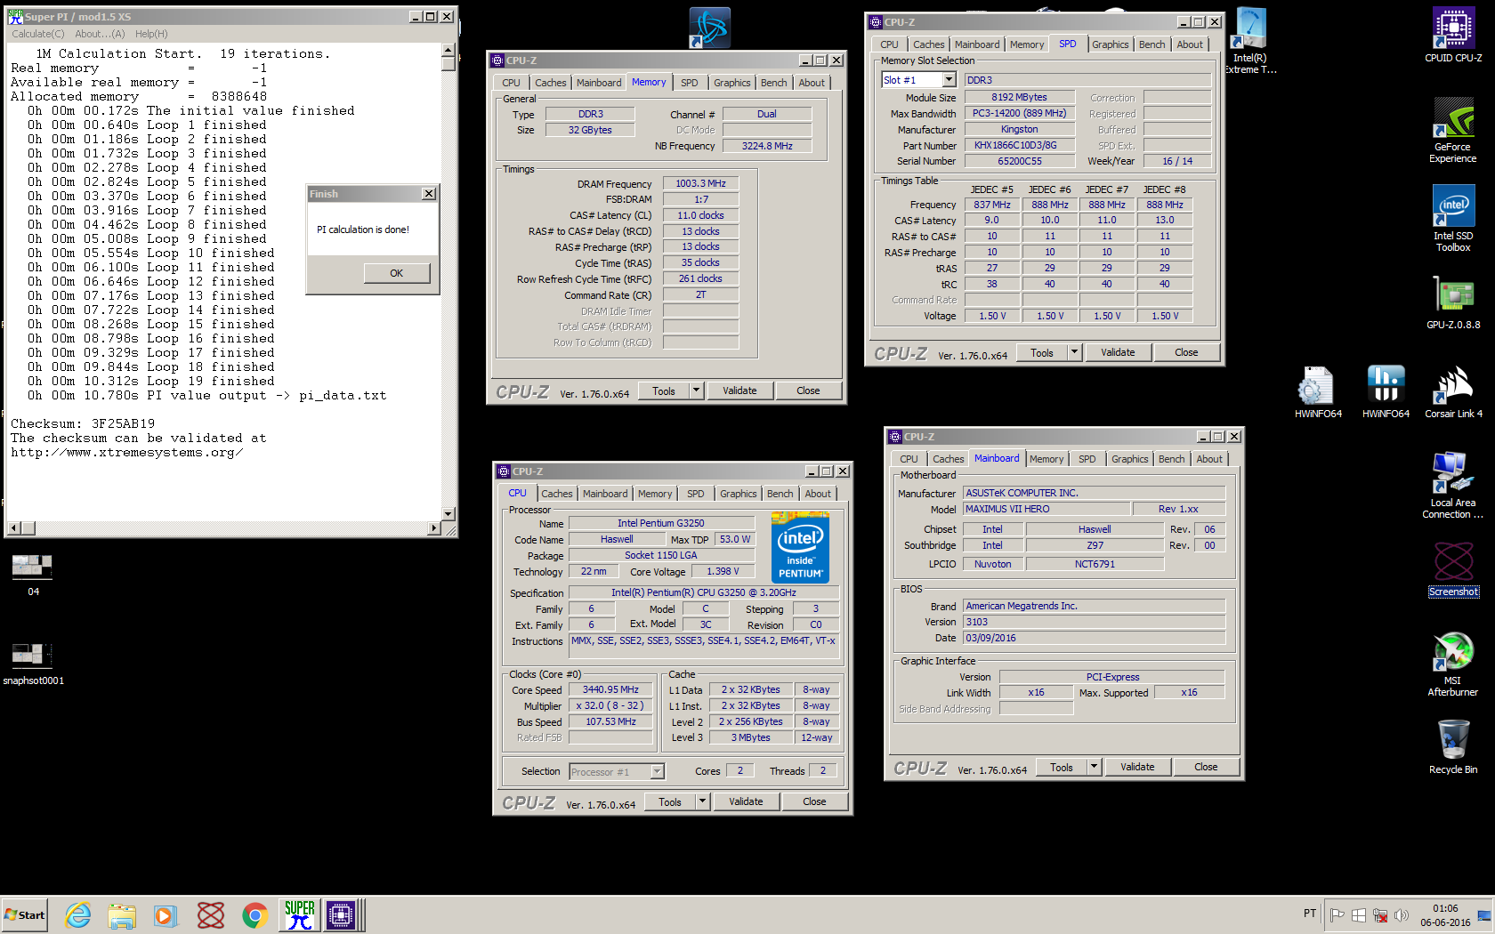Open the first HWiNFO64 desktop icon with gear
This screenshot has width=1495, height=934.
(1317, 391)
